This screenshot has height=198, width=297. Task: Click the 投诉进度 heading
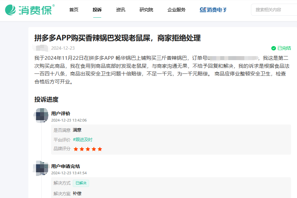(x=46, y=100)
